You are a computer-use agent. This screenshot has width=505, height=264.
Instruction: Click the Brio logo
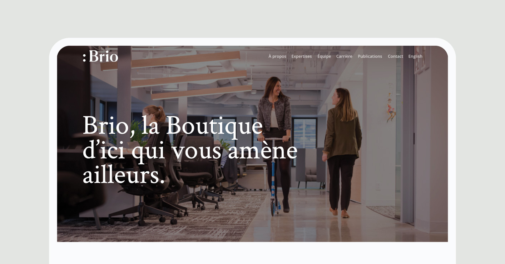(x=100, y=56)
